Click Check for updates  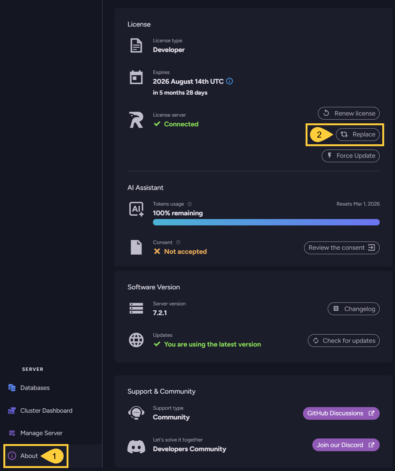click(x=343, y=341)
